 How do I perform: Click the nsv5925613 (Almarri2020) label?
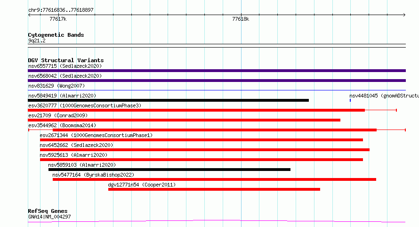[x=73, y=155]
